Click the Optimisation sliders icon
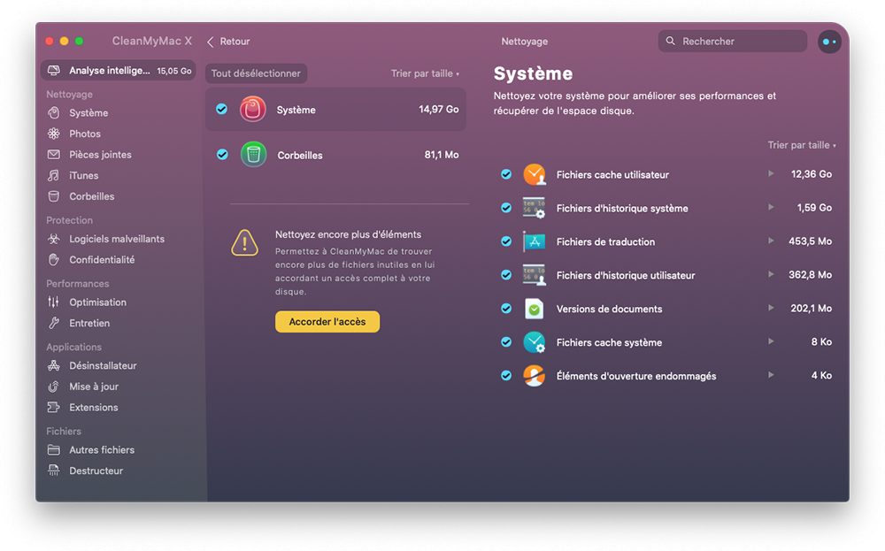 coord(54,302)
